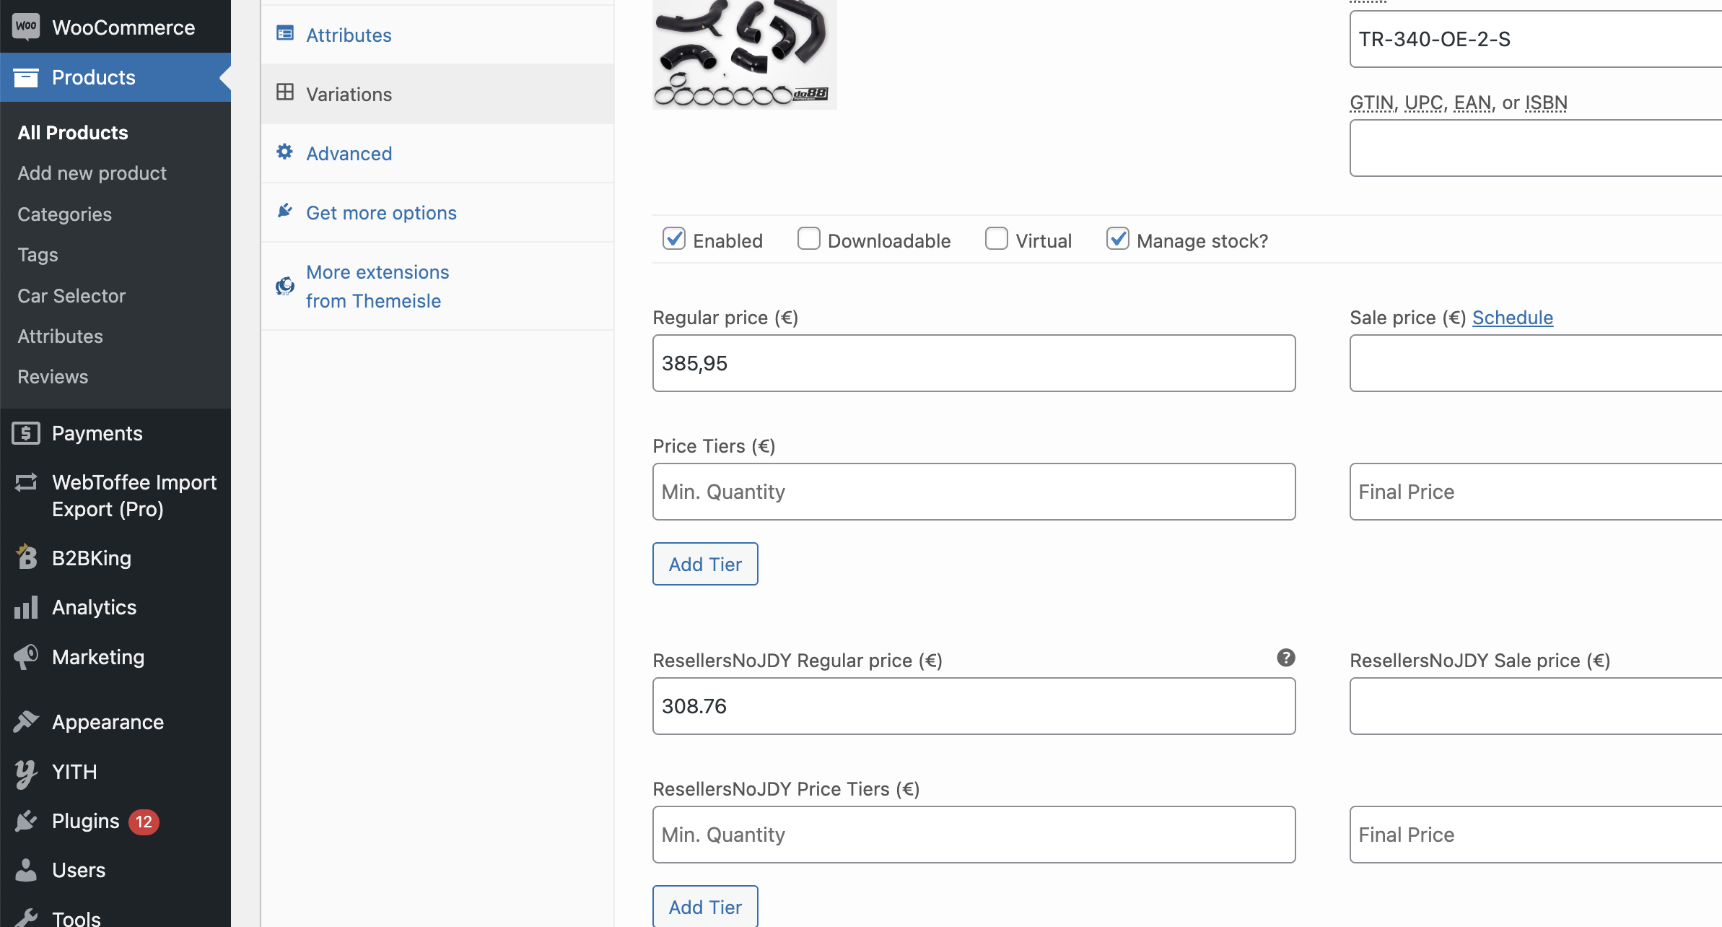Go to All Products submenu

pyautogui.click(x=73, y=133)
